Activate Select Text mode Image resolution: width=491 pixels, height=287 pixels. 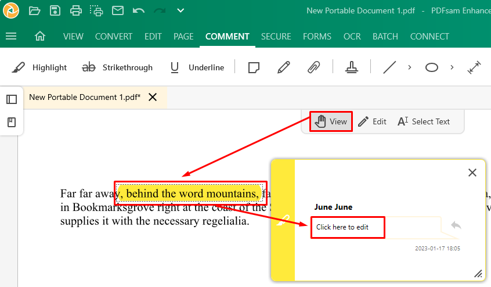point(424,121)
